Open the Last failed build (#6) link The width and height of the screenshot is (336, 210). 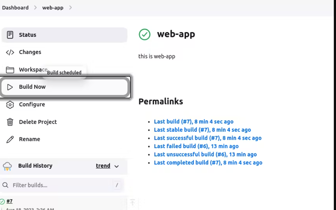pyautogui.click(x=196, y=146)
